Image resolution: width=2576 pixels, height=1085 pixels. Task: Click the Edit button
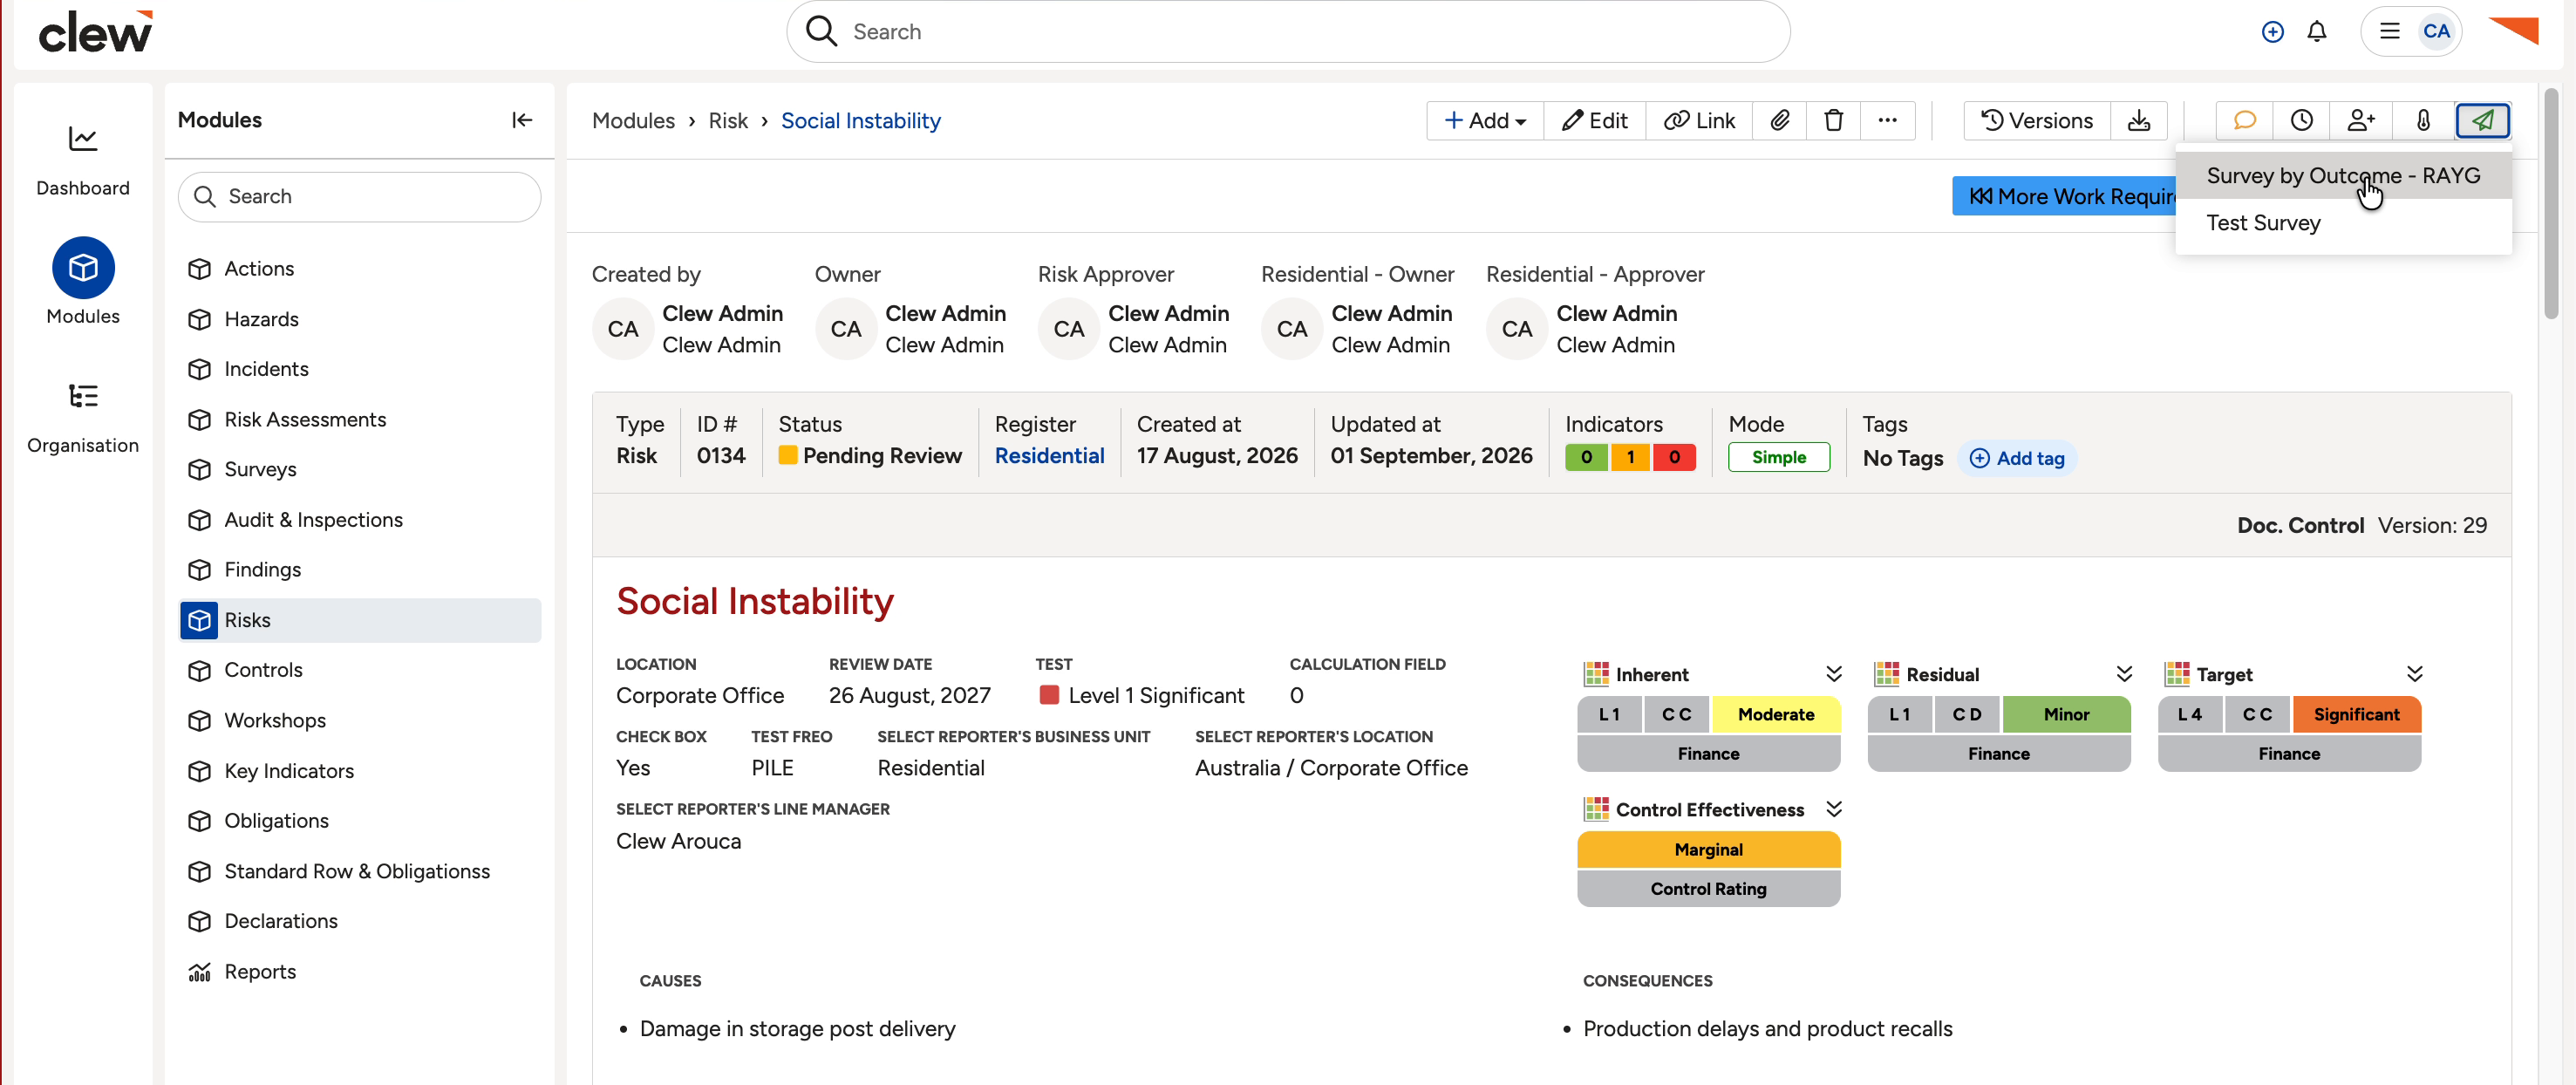point(1594,120)
